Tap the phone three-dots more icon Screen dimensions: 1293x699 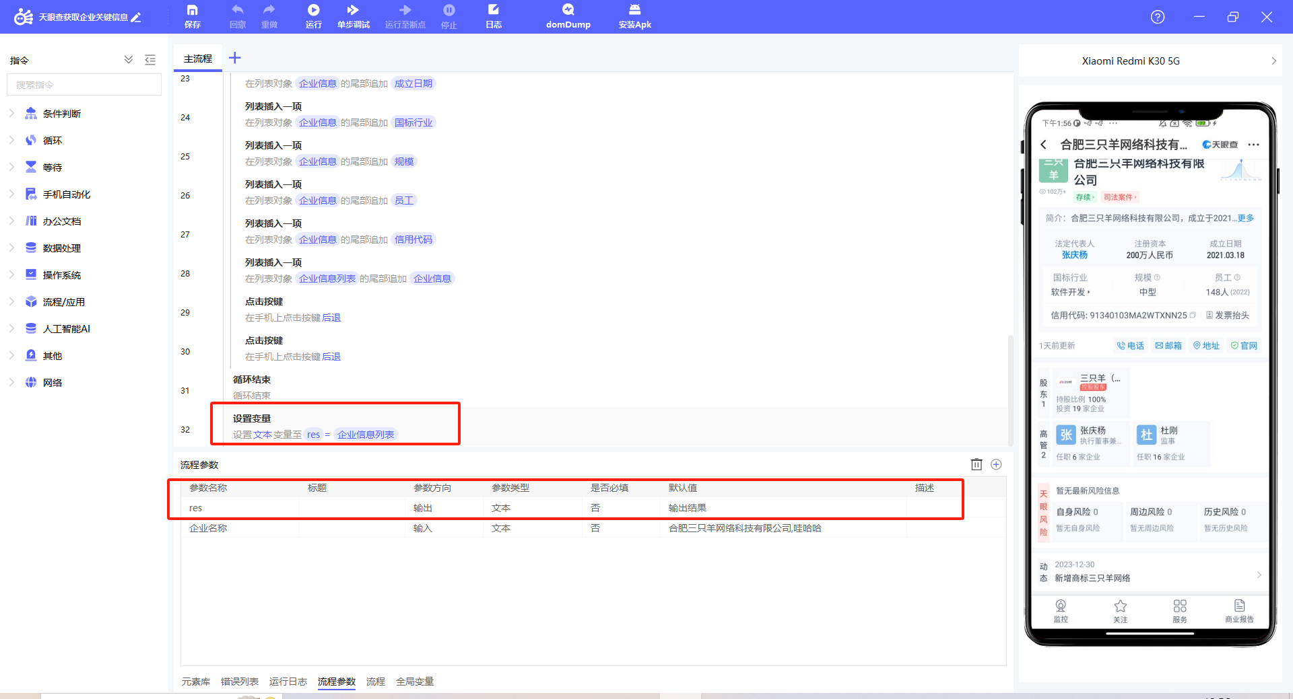tap(1253, 145)
